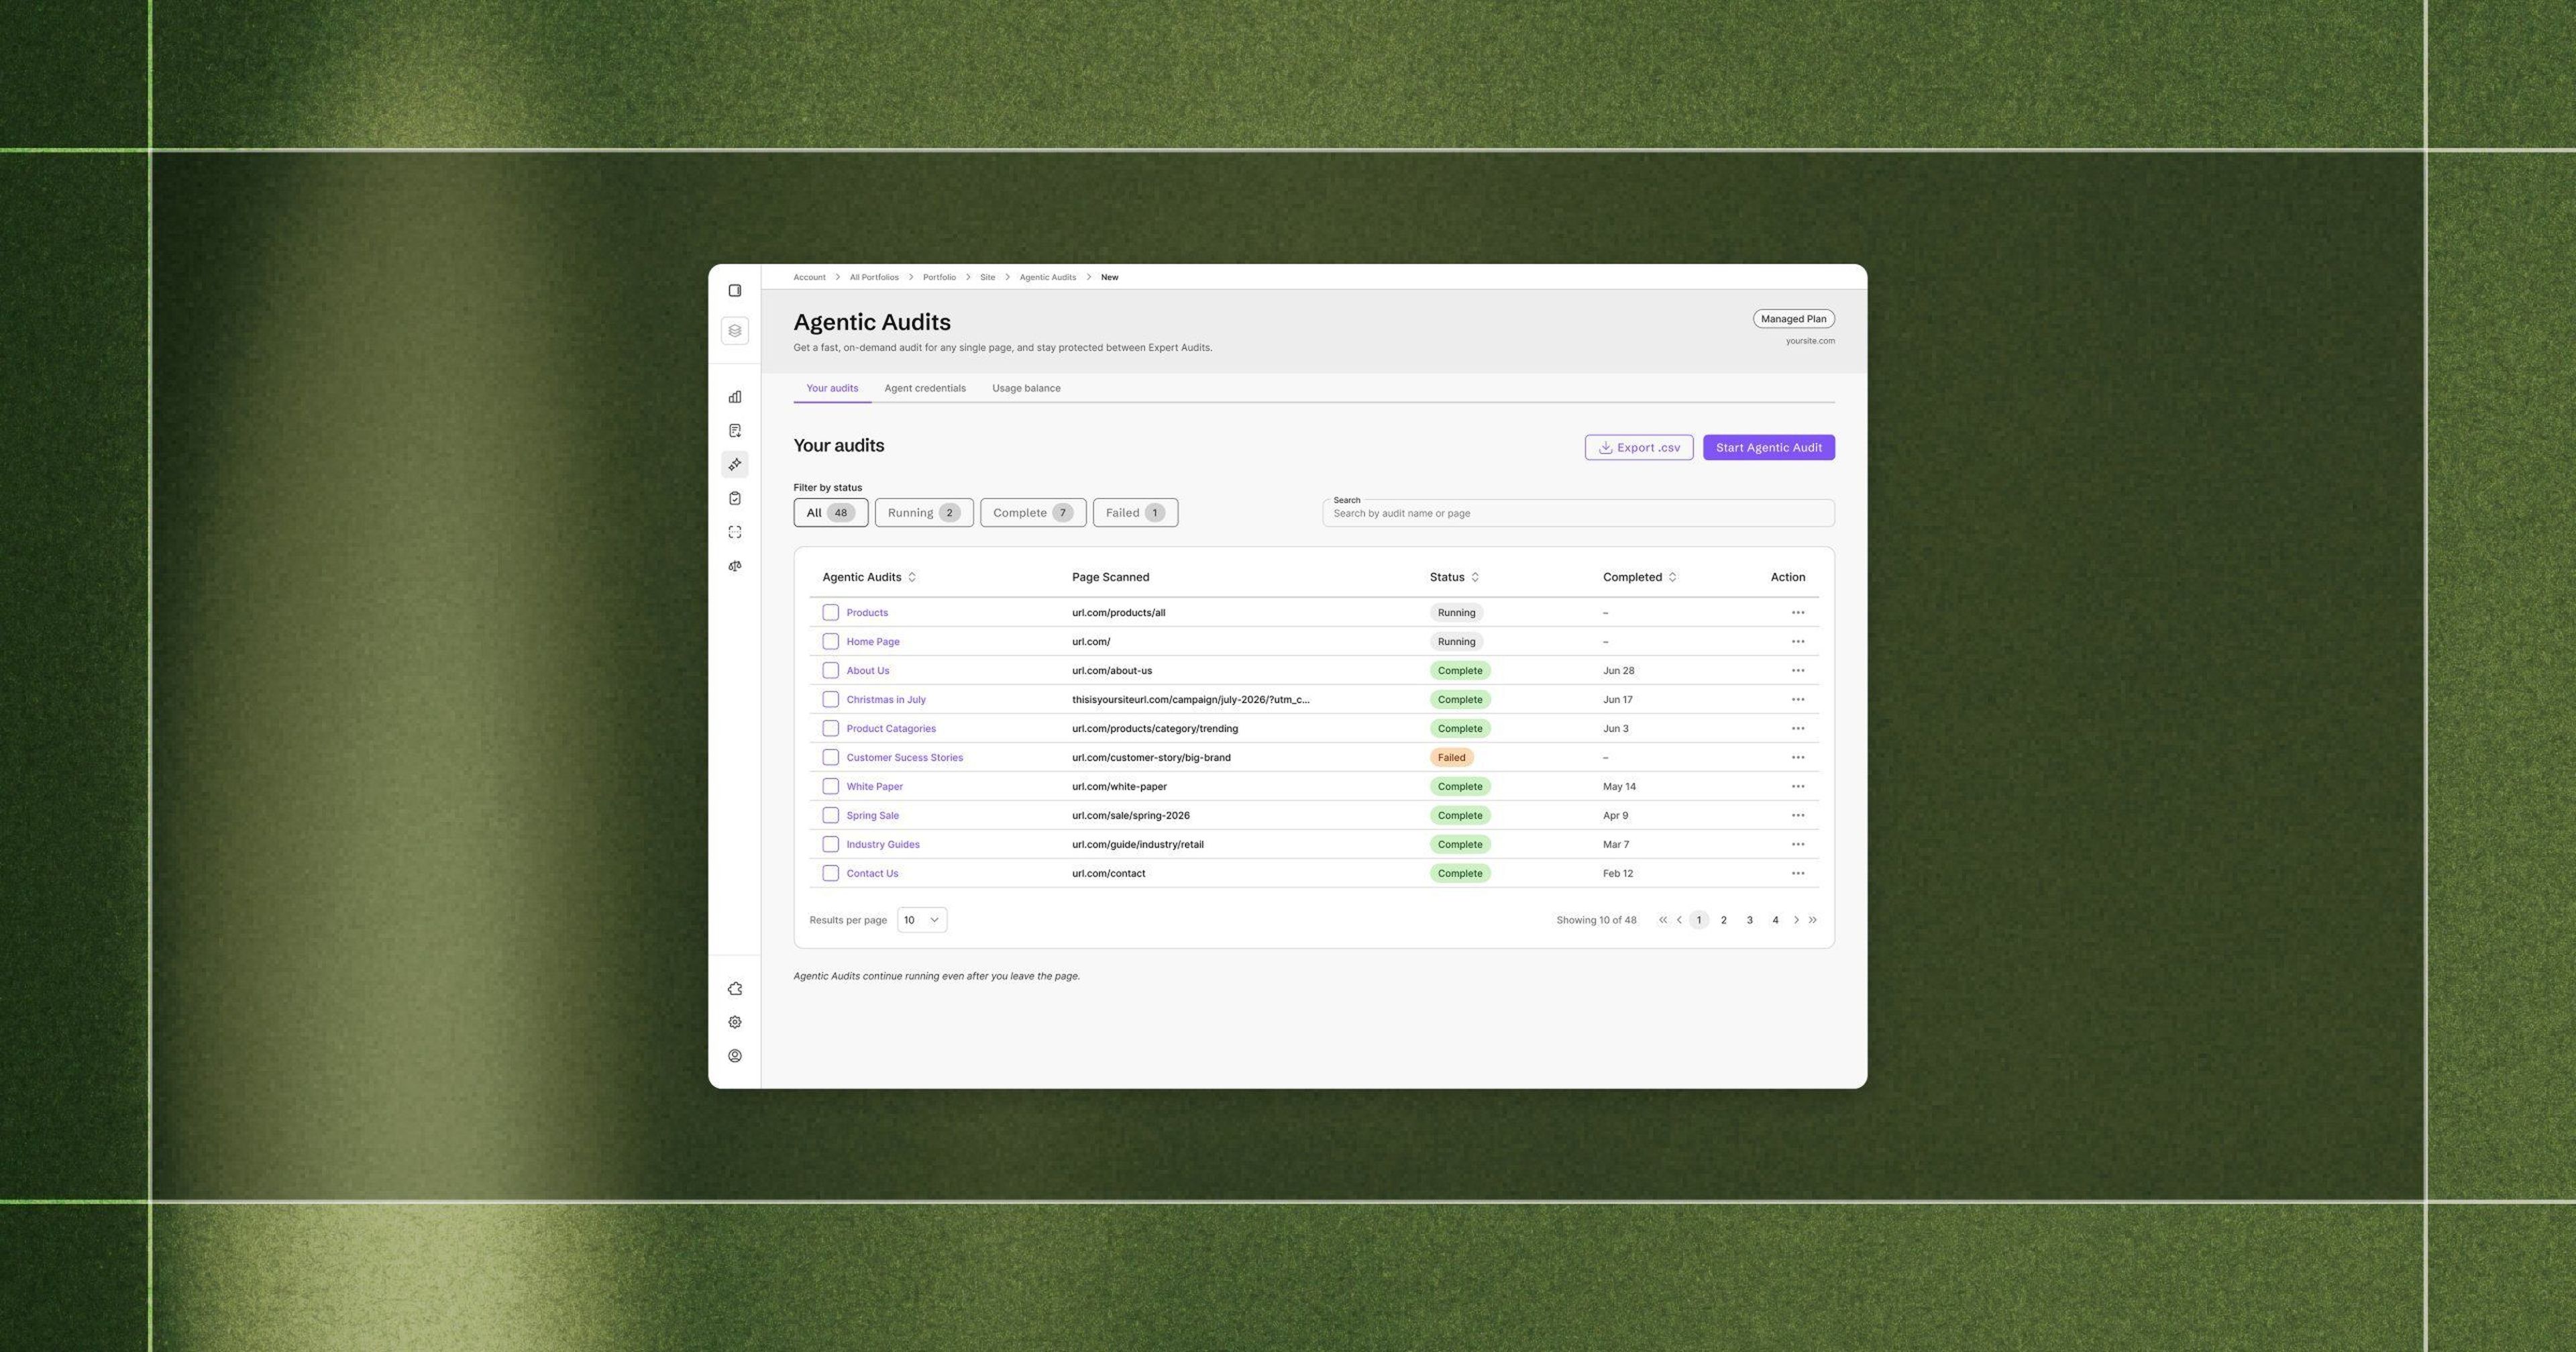The height and width of the screenshot is (1352, 2576).
Task: Check the Product Catagories checkbox
Action: (830, 728)
